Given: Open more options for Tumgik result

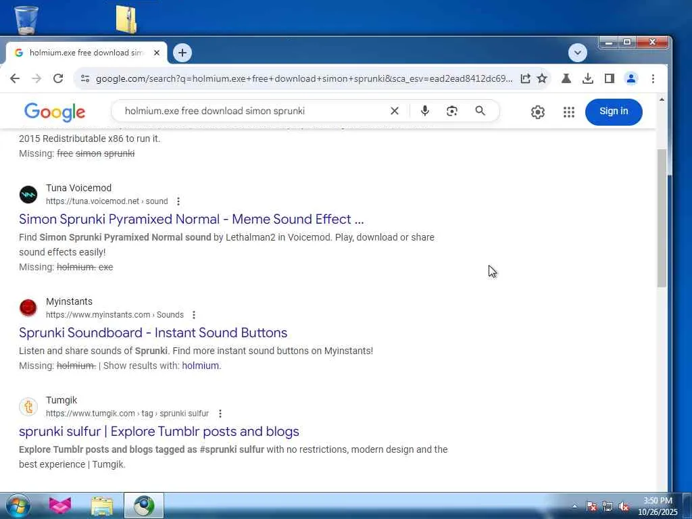Looking at the screenshot, I should tap(220, 414).
